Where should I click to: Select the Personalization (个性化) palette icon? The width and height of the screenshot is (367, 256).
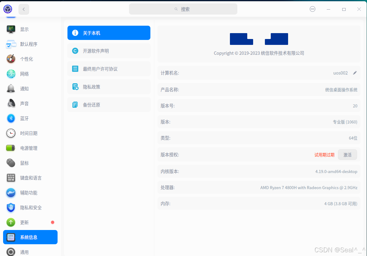click(11, 59)
